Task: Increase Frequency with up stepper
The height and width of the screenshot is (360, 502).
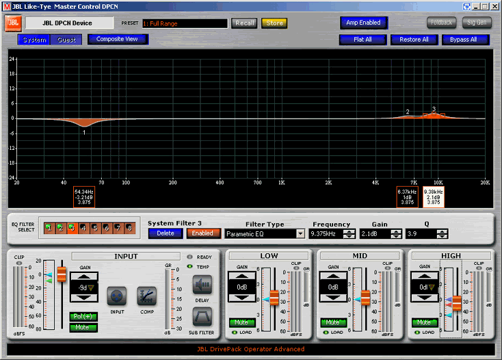Action: 349,231
